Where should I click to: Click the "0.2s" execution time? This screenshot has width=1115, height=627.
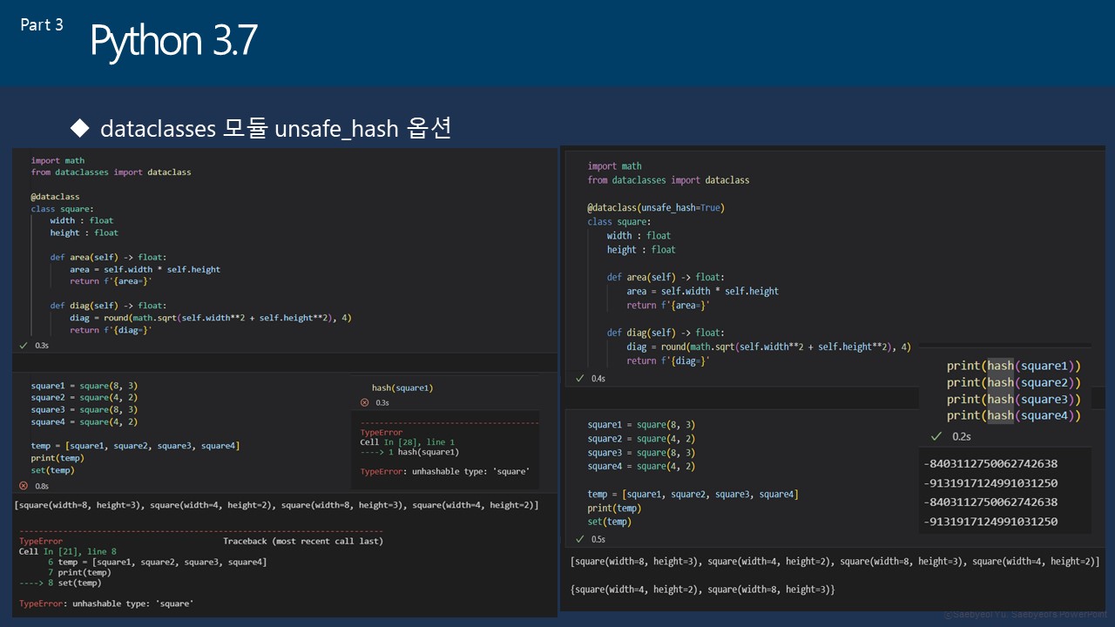962,436
